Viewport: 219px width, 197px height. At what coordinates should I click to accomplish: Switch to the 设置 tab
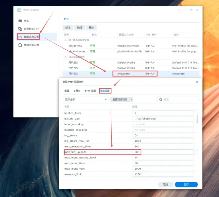click(67, 91)
